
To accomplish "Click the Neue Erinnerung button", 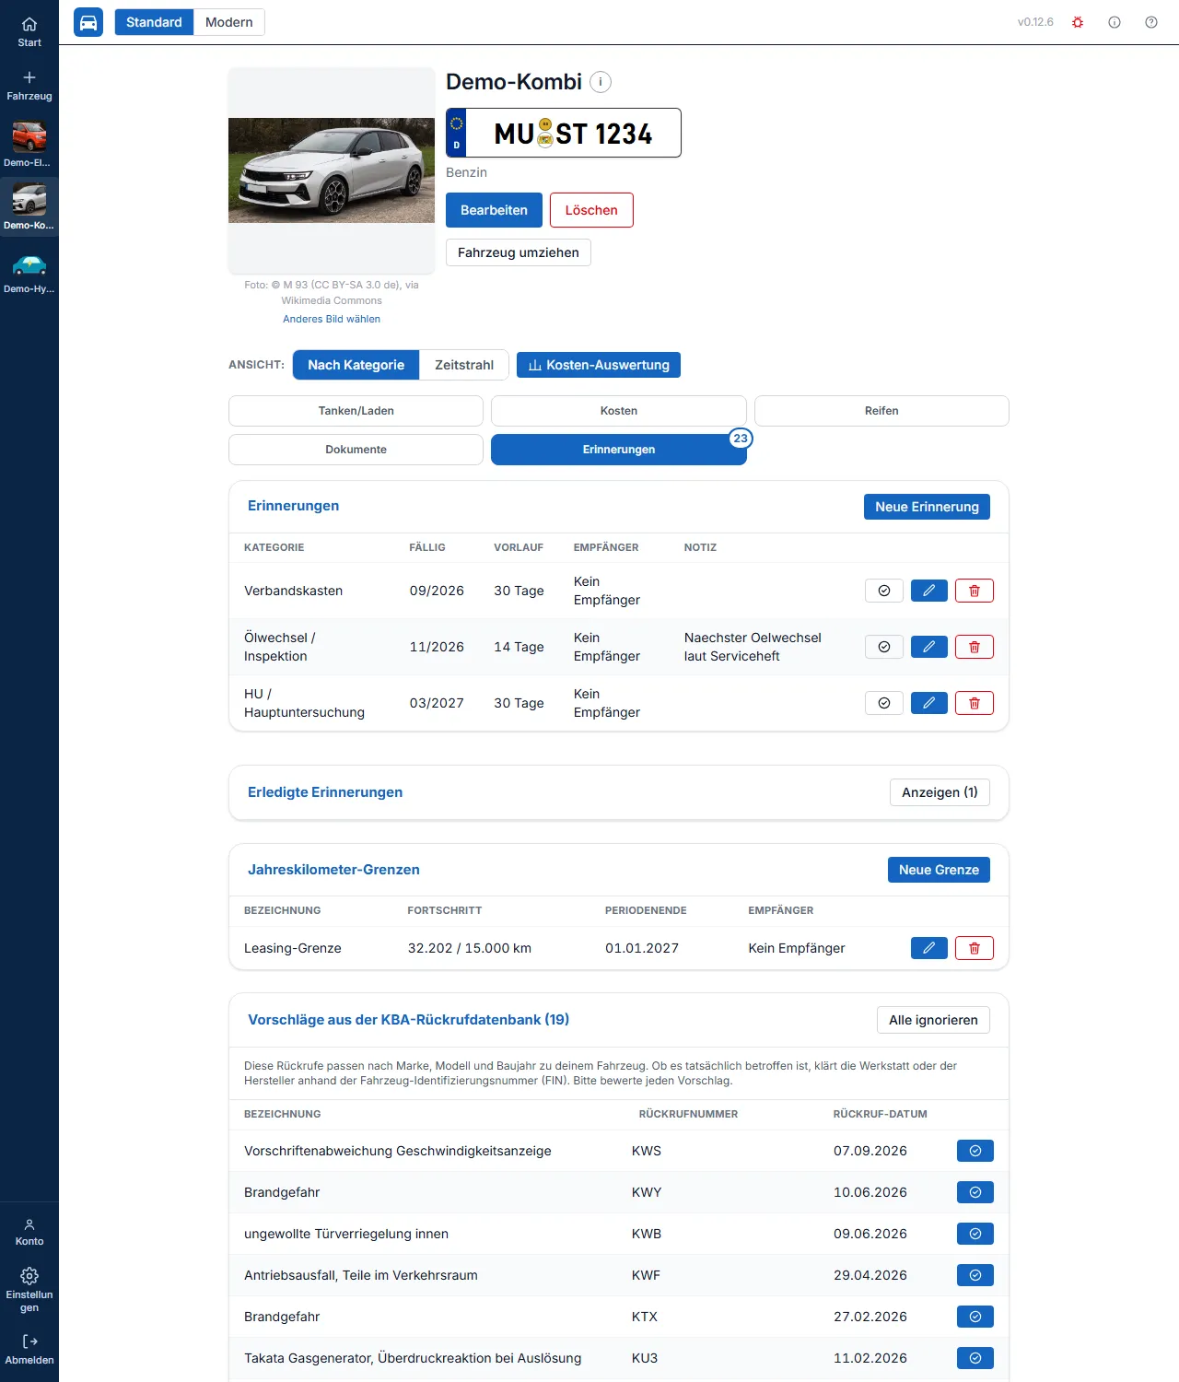I will pyautogui.click(x=927, y=507).
